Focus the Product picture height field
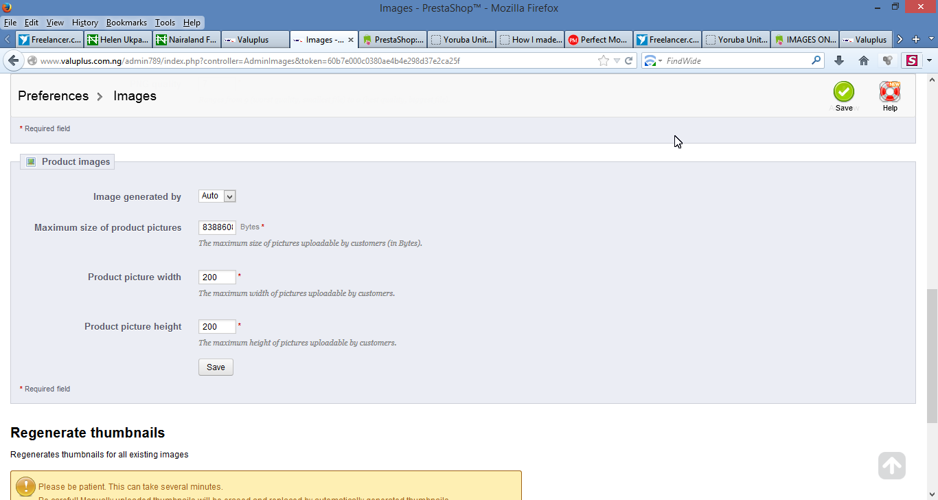The image size is (938, 500). point(217,327)
